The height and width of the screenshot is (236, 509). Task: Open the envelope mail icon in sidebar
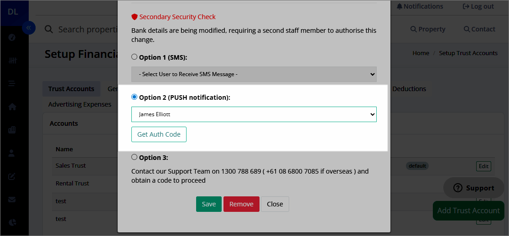[12, 200]
